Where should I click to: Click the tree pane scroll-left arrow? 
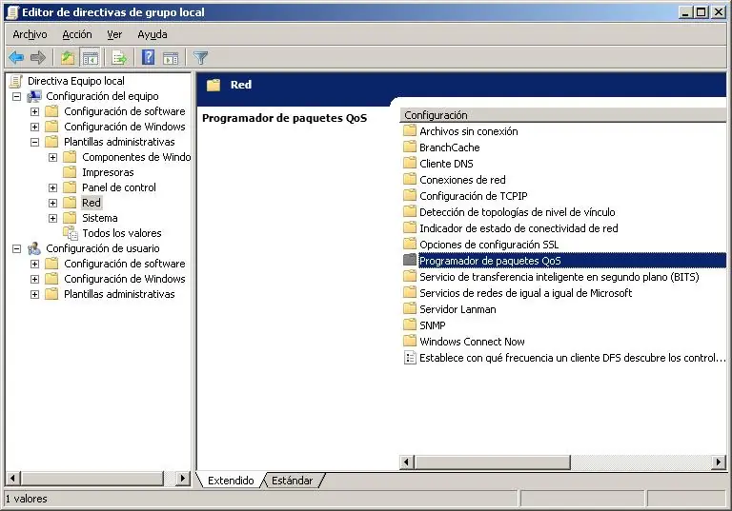(12, 478)
